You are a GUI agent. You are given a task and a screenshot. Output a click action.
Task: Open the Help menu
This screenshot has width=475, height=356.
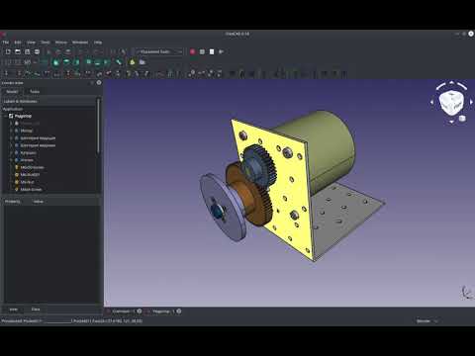[98, 43]
